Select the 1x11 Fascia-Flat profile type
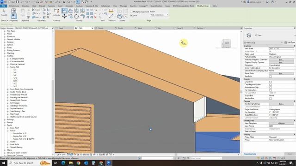Screen dimensions: 296x166 pos(15,81)
